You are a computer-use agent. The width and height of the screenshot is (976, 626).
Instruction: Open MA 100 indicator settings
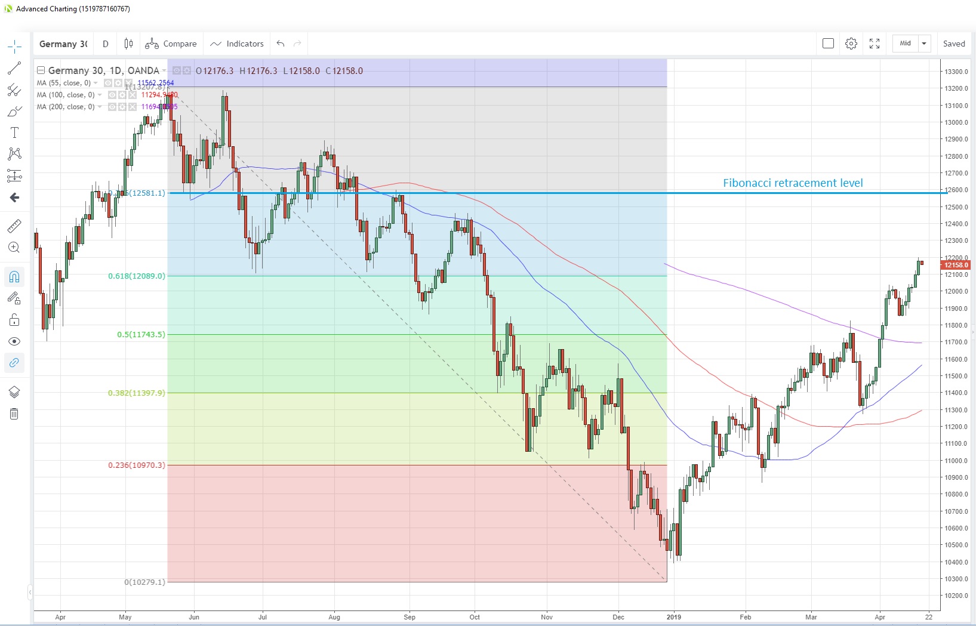tap(122, 95)
